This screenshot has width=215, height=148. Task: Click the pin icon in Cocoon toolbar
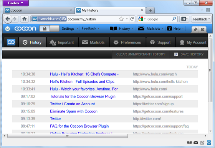pos(195,29)
